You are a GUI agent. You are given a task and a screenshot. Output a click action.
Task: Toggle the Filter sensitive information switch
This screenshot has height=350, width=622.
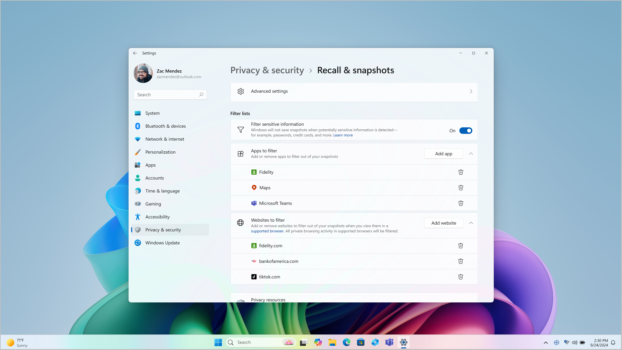click(465, 130)
